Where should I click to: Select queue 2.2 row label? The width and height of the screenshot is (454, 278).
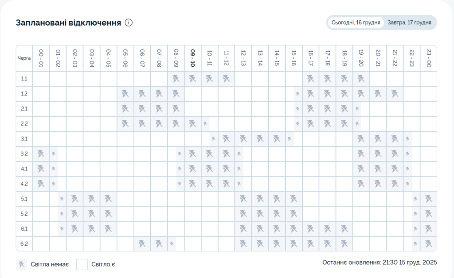coord(24,124)
